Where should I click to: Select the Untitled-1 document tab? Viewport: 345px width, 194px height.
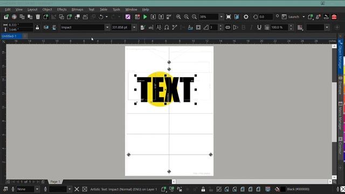(x=11, y=36)
